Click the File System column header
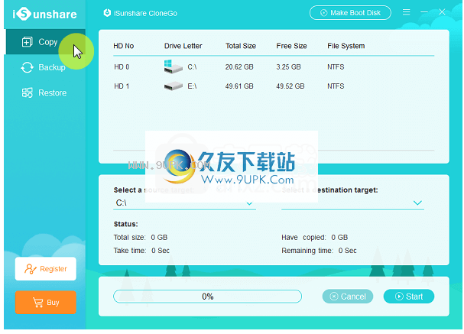Screen dimensions: 464x334 coord(346,46)
